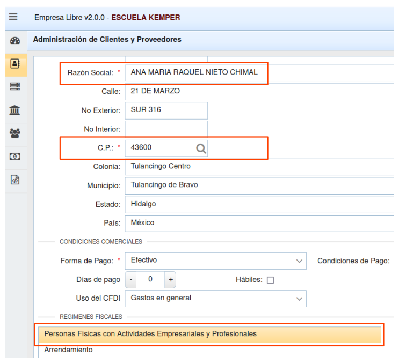Select the contacts address book sidebar icon
Viewport: 399px width, 364px height.
click(x=15, y=63)
